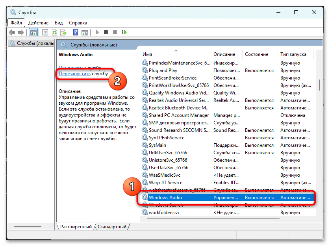
Task: Select the PrintScanBrokerService entry
Action: (x=228, y=78)
